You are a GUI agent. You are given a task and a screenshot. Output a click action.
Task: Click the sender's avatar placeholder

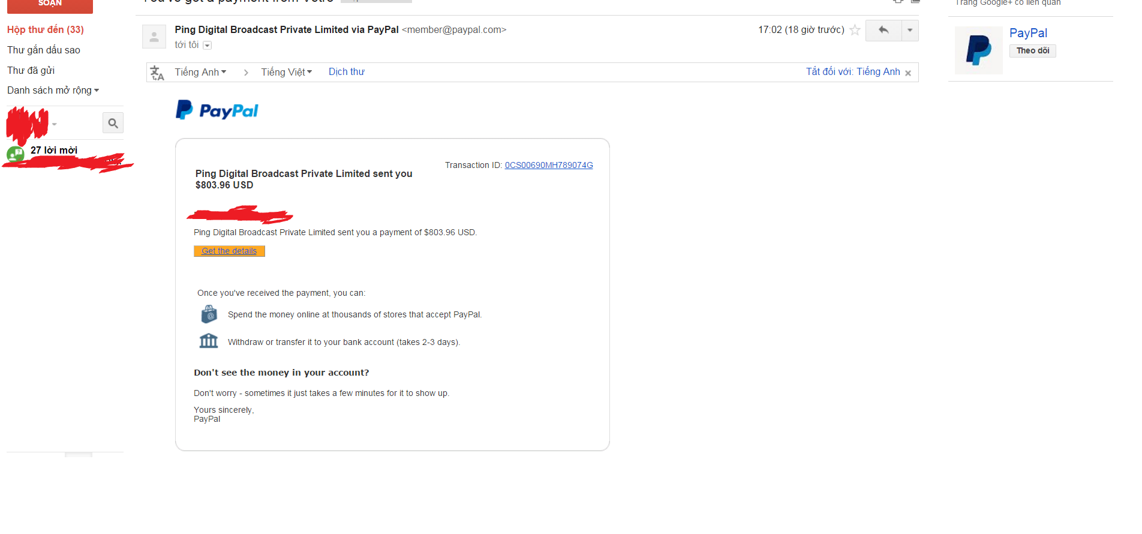154,37
